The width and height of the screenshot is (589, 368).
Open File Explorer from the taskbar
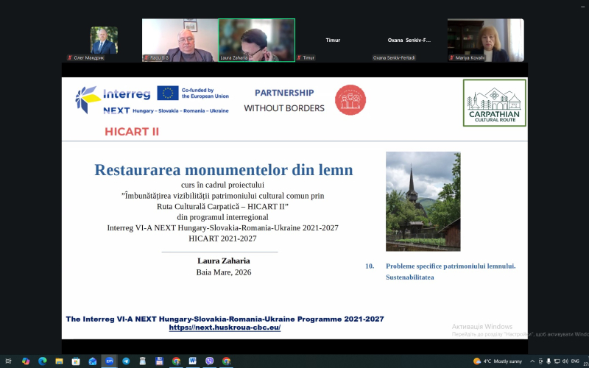[x=59, y=361]
